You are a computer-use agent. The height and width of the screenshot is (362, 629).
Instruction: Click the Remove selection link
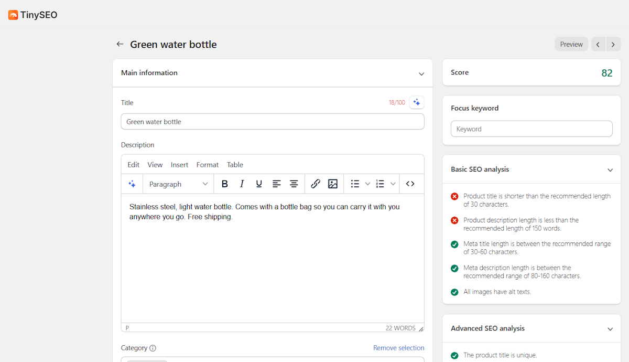point(399,348)
